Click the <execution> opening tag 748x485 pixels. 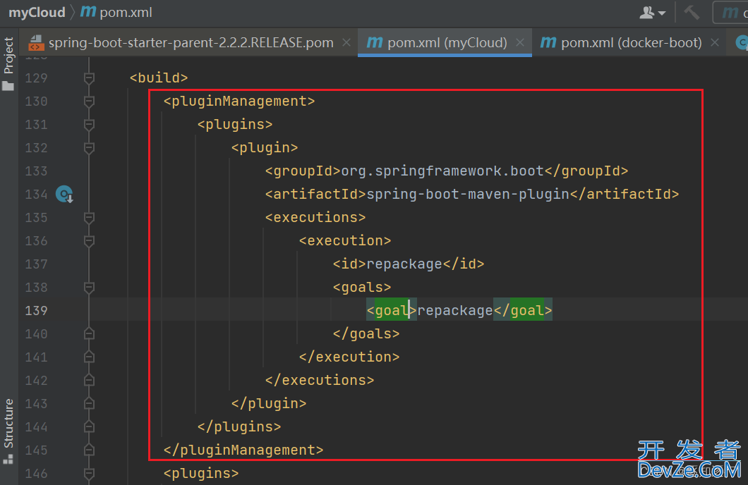click(345, 240)
